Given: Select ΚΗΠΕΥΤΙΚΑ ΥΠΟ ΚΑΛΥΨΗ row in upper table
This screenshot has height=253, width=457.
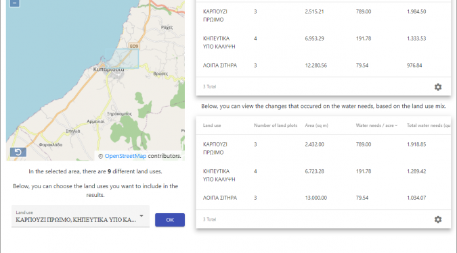Looking at the screenshot, I should [x=323, y=43].
